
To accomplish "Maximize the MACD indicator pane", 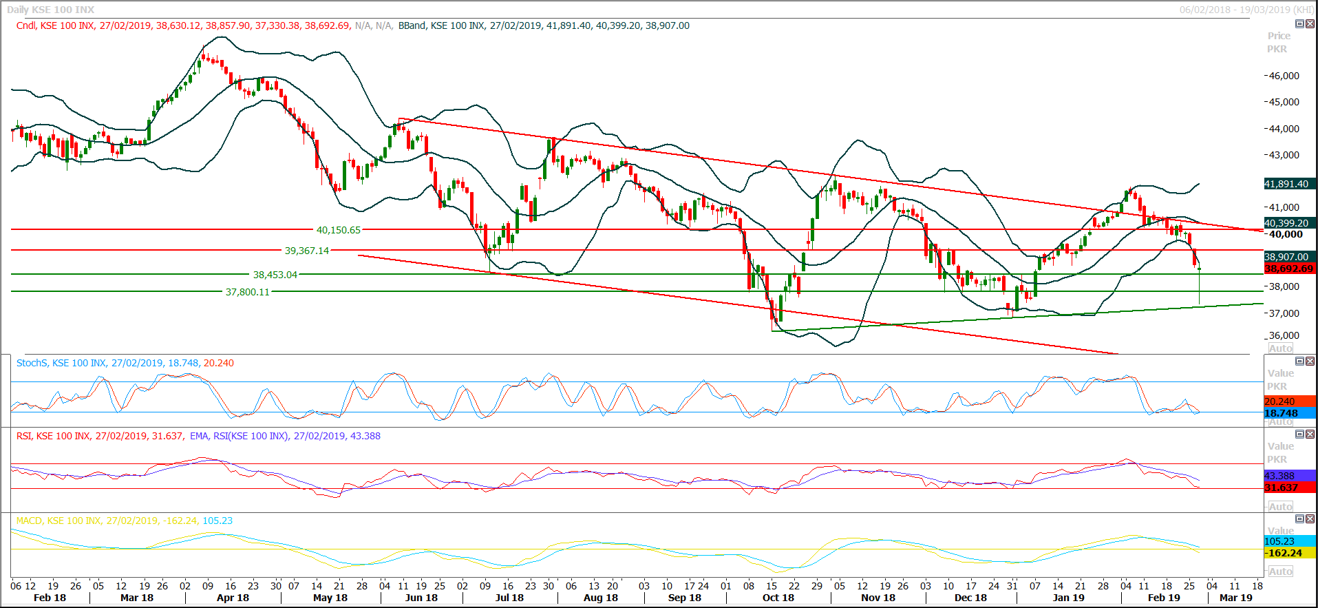I will point(1299,519).
